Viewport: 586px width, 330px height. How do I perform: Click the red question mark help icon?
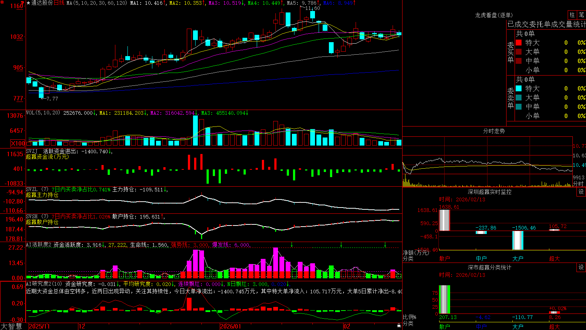(x=23, y=3)
